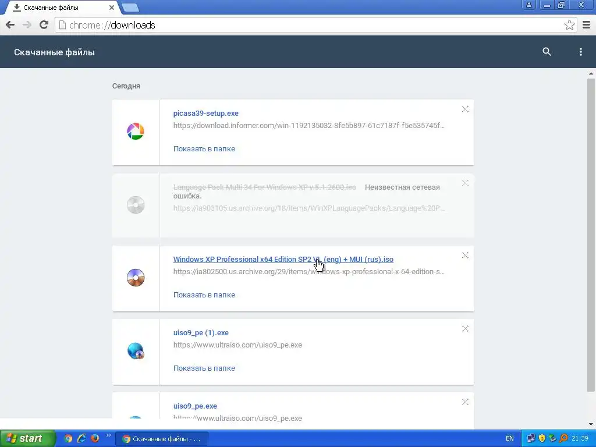Click the uiso9_pe (1).exe globe icon
Screen dimensions: 596x447
tap(136, 351)
